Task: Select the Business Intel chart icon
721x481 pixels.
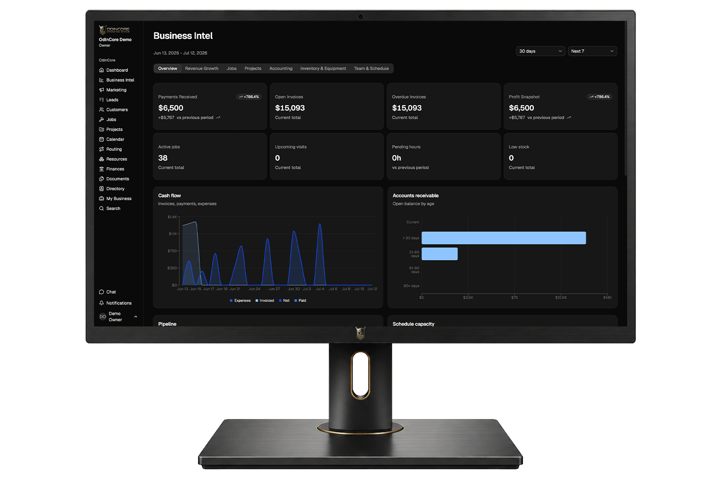Action: pos(101,80)
